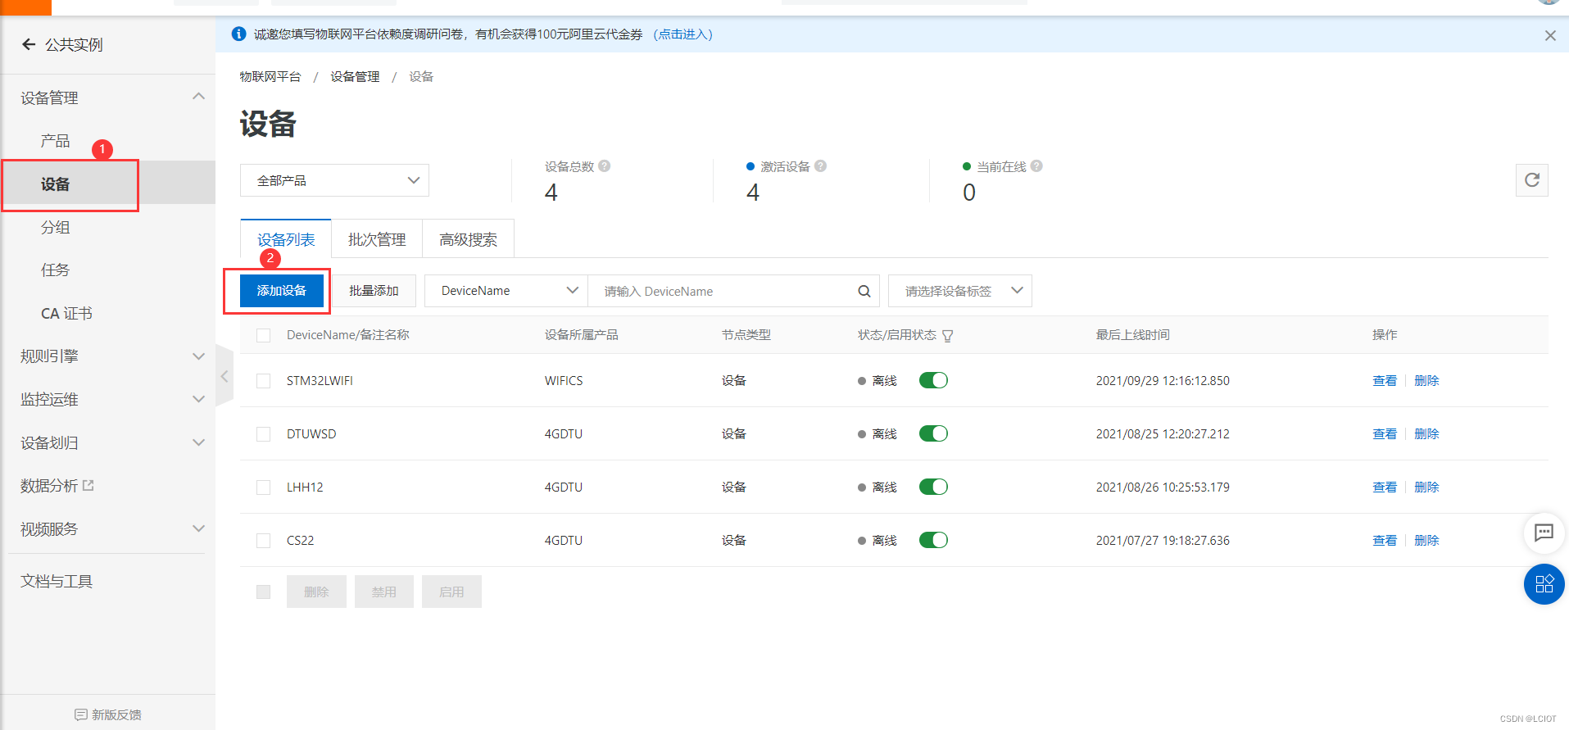Open the blue quick apps grid button

click(x=1544, y=584)
